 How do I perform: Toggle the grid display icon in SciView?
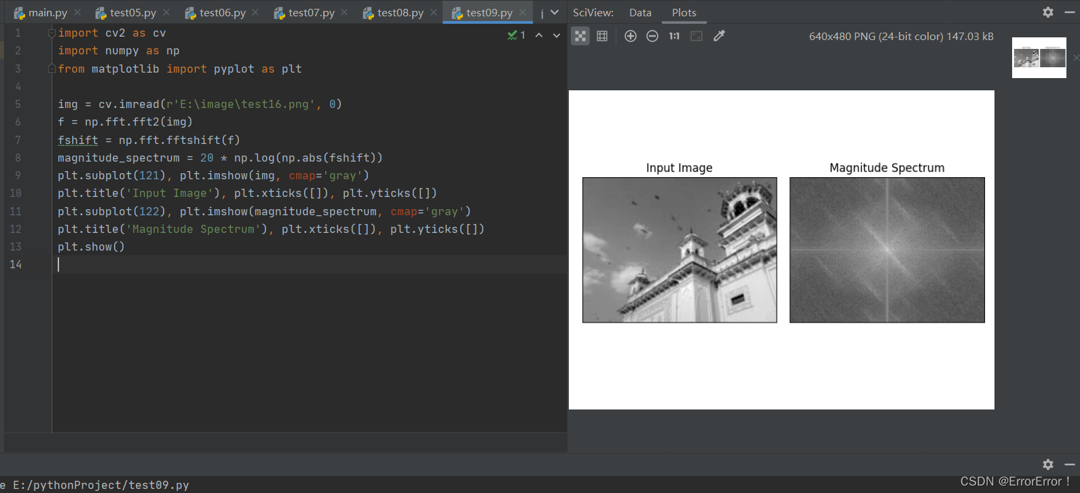point(602,36)
